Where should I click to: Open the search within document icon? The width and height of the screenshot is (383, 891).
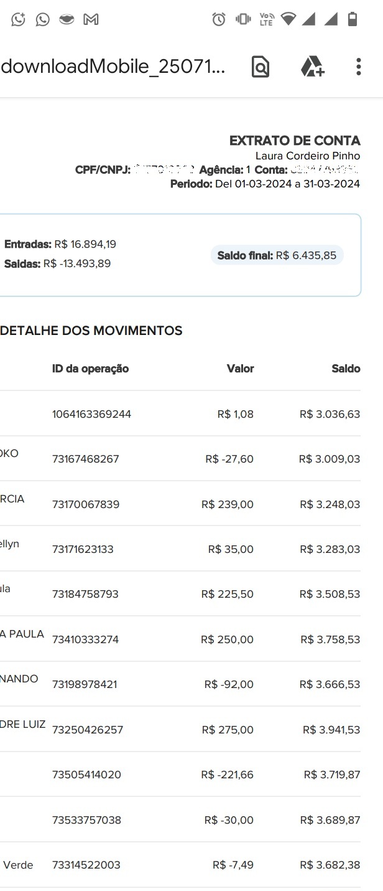coord(262,66)
